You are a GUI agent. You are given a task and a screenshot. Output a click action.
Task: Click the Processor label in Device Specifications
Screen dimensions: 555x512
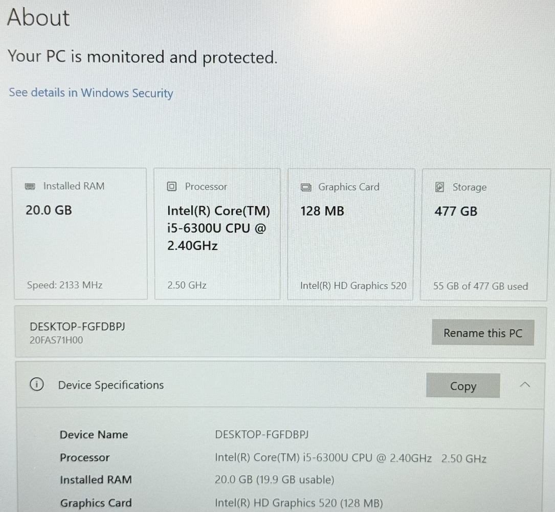coord(85,458)
